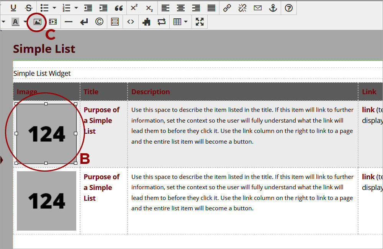The width and height of the screenshot is (383, 249).
Task: Click the puzzle piece widget icon
Action: tap(146, 22)
